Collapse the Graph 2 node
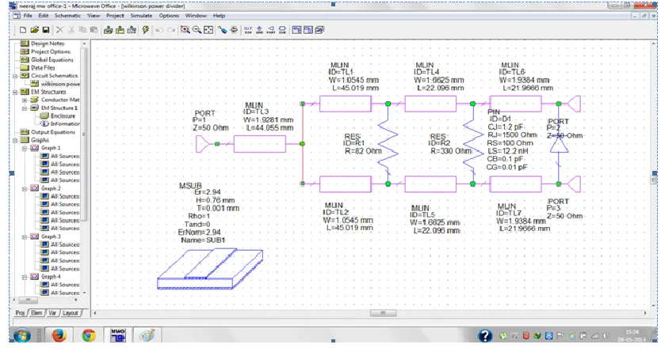The image size is (661, 348). (25, 188)
